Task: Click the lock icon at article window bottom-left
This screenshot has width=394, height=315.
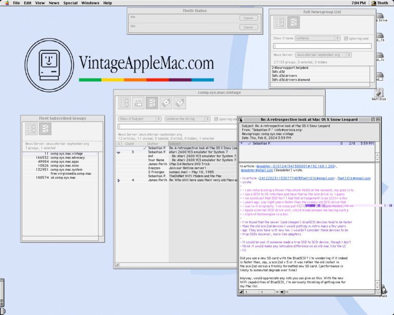Action: click(241, 292)
